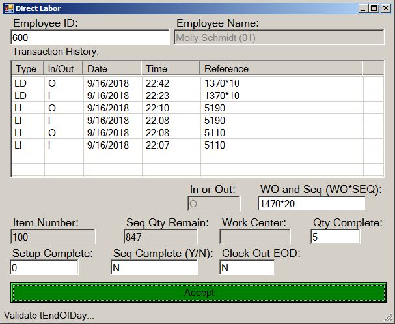Focus the Setup Complete input field
Screen dimensions: 395x324
pos(44,267)
